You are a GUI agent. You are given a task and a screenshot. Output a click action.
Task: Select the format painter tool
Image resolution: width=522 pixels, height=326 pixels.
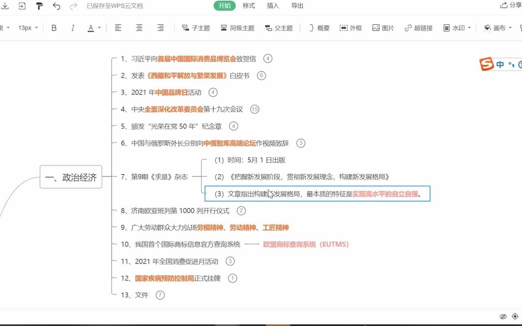[39, 6]
